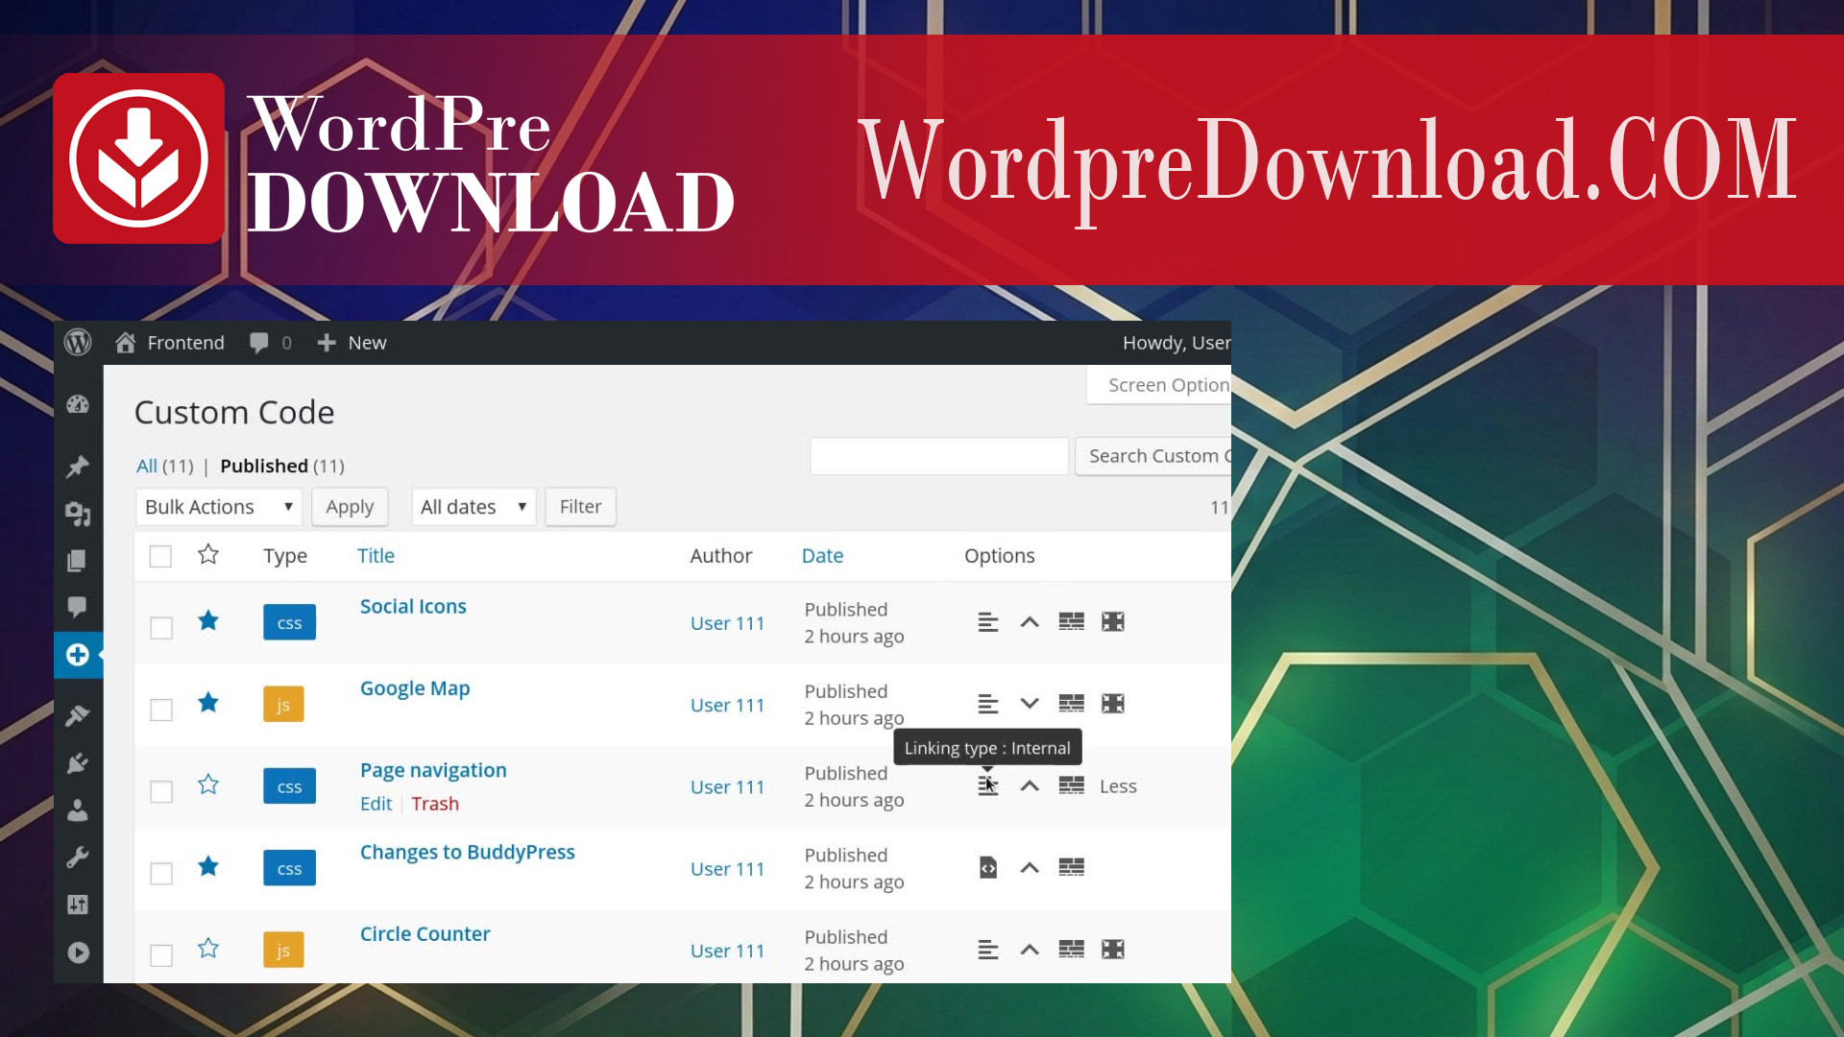Star the Page navigation item

[208, 784]
